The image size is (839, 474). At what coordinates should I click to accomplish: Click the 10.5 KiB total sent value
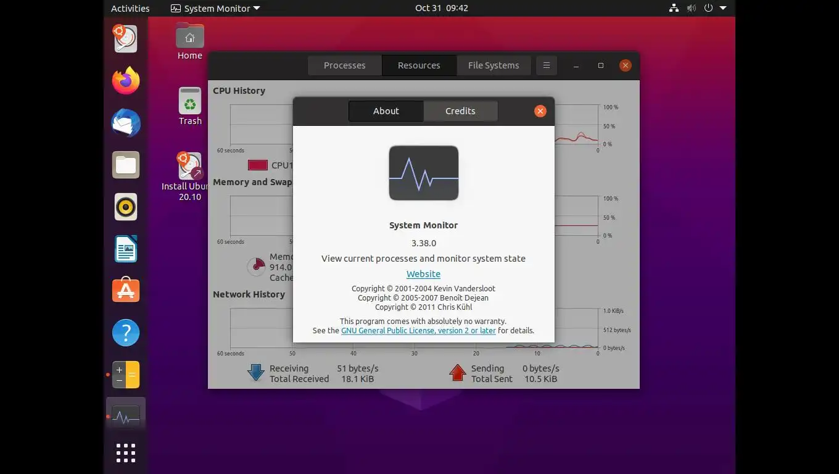(541, 379)
